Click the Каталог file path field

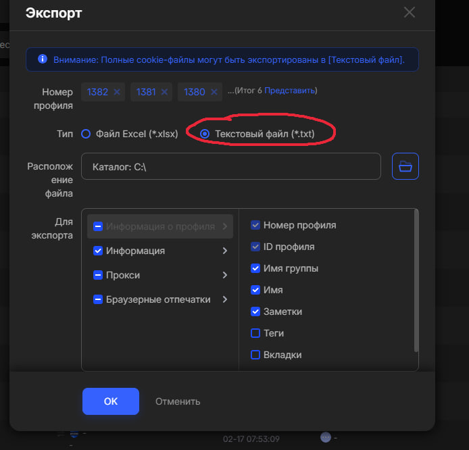pos(230,166)
